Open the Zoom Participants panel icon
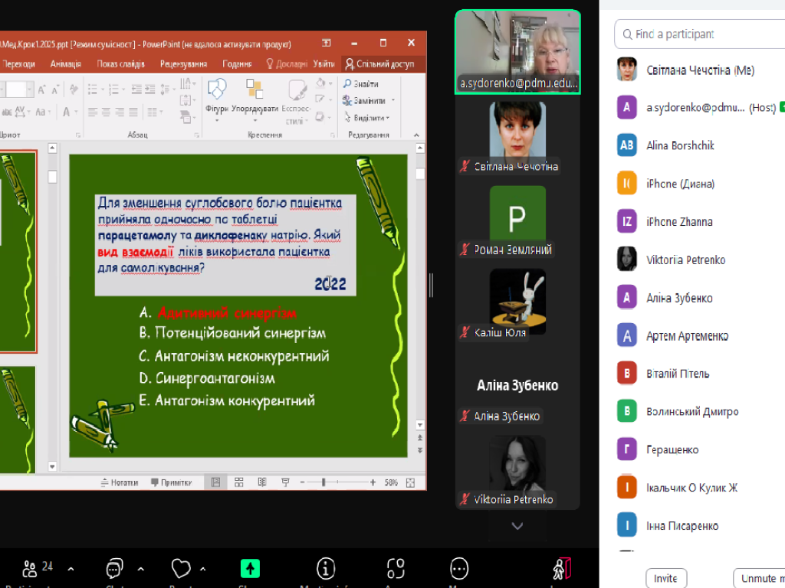This screenshot has width=785, height=588. 30,569
